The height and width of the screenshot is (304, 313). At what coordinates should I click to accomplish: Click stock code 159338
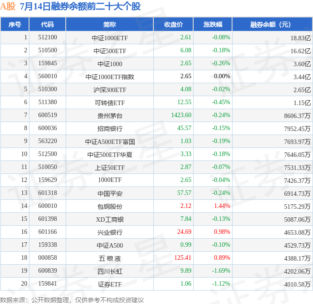(47, 245)
